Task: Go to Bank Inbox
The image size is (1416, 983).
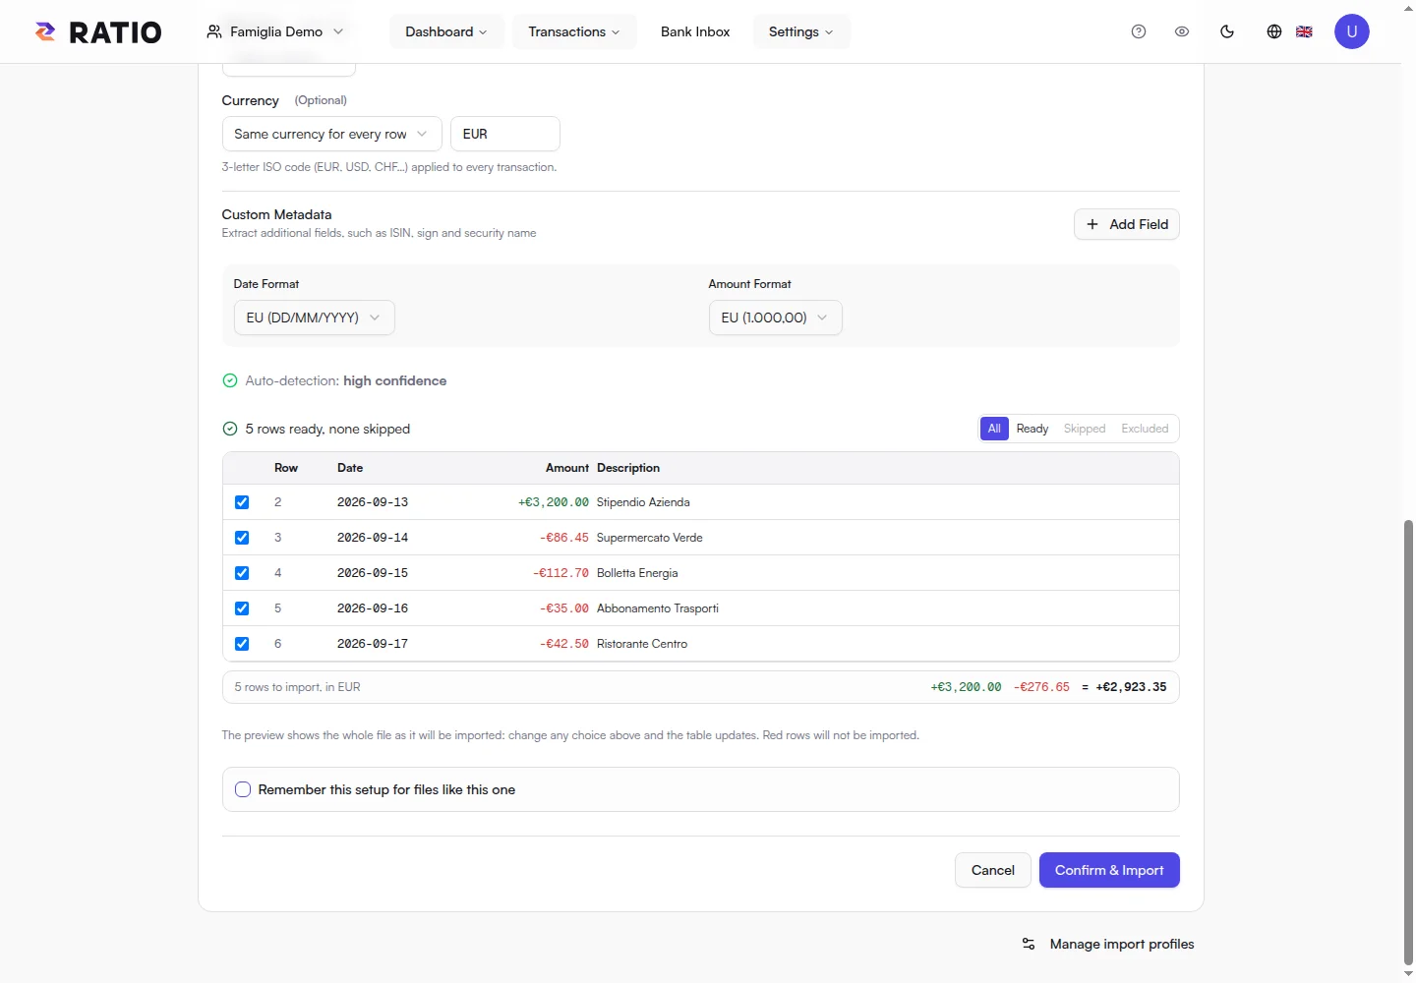Action: click(695, 31)
